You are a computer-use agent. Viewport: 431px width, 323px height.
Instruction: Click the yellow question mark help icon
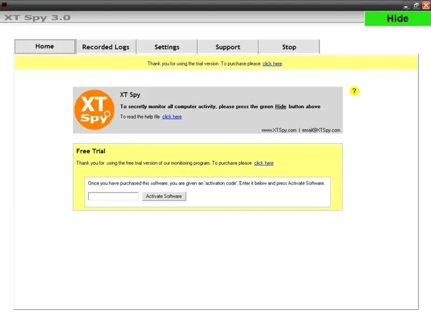pyautogui.click(x=354, y=91)
